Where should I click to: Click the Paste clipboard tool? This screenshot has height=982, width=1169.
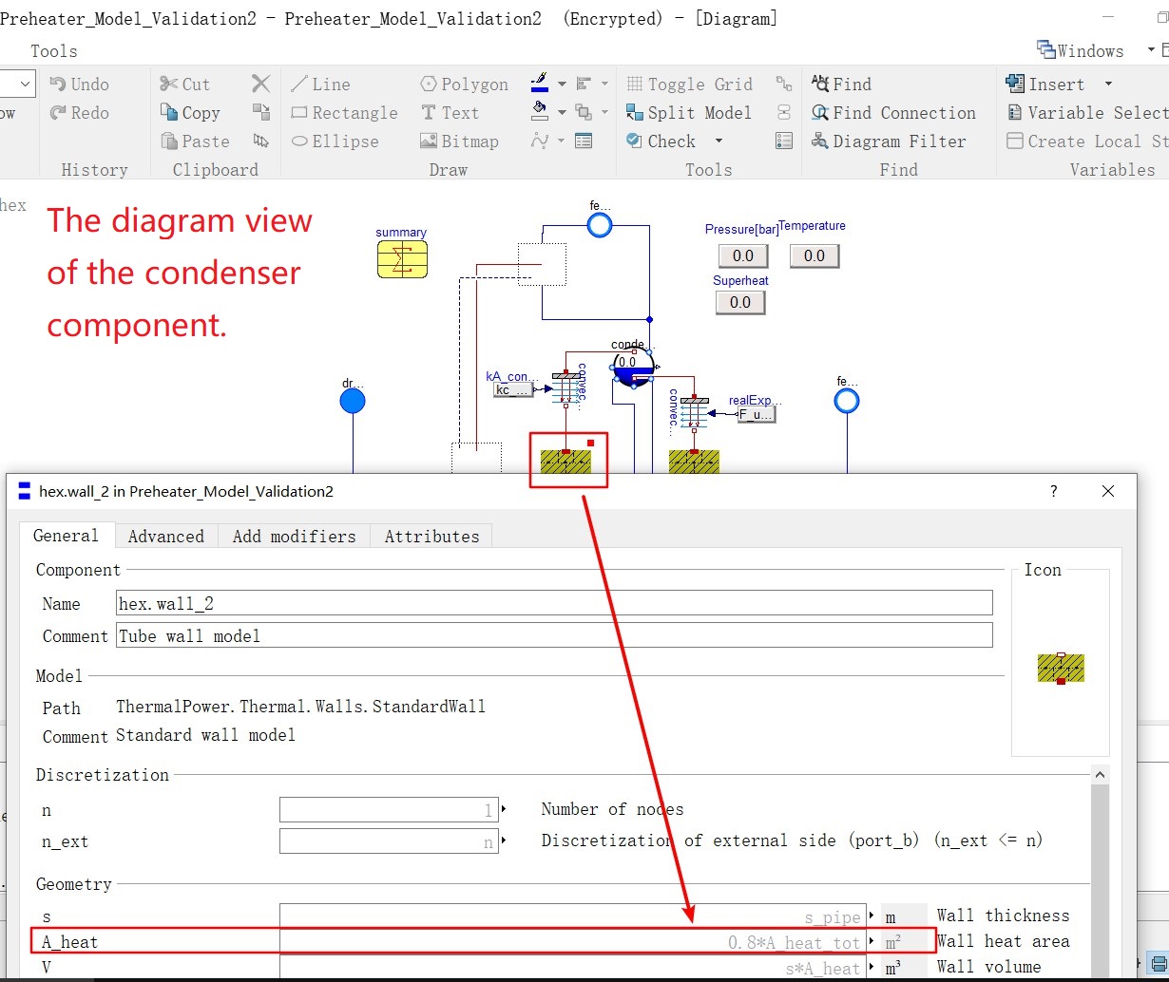(195, 142)
